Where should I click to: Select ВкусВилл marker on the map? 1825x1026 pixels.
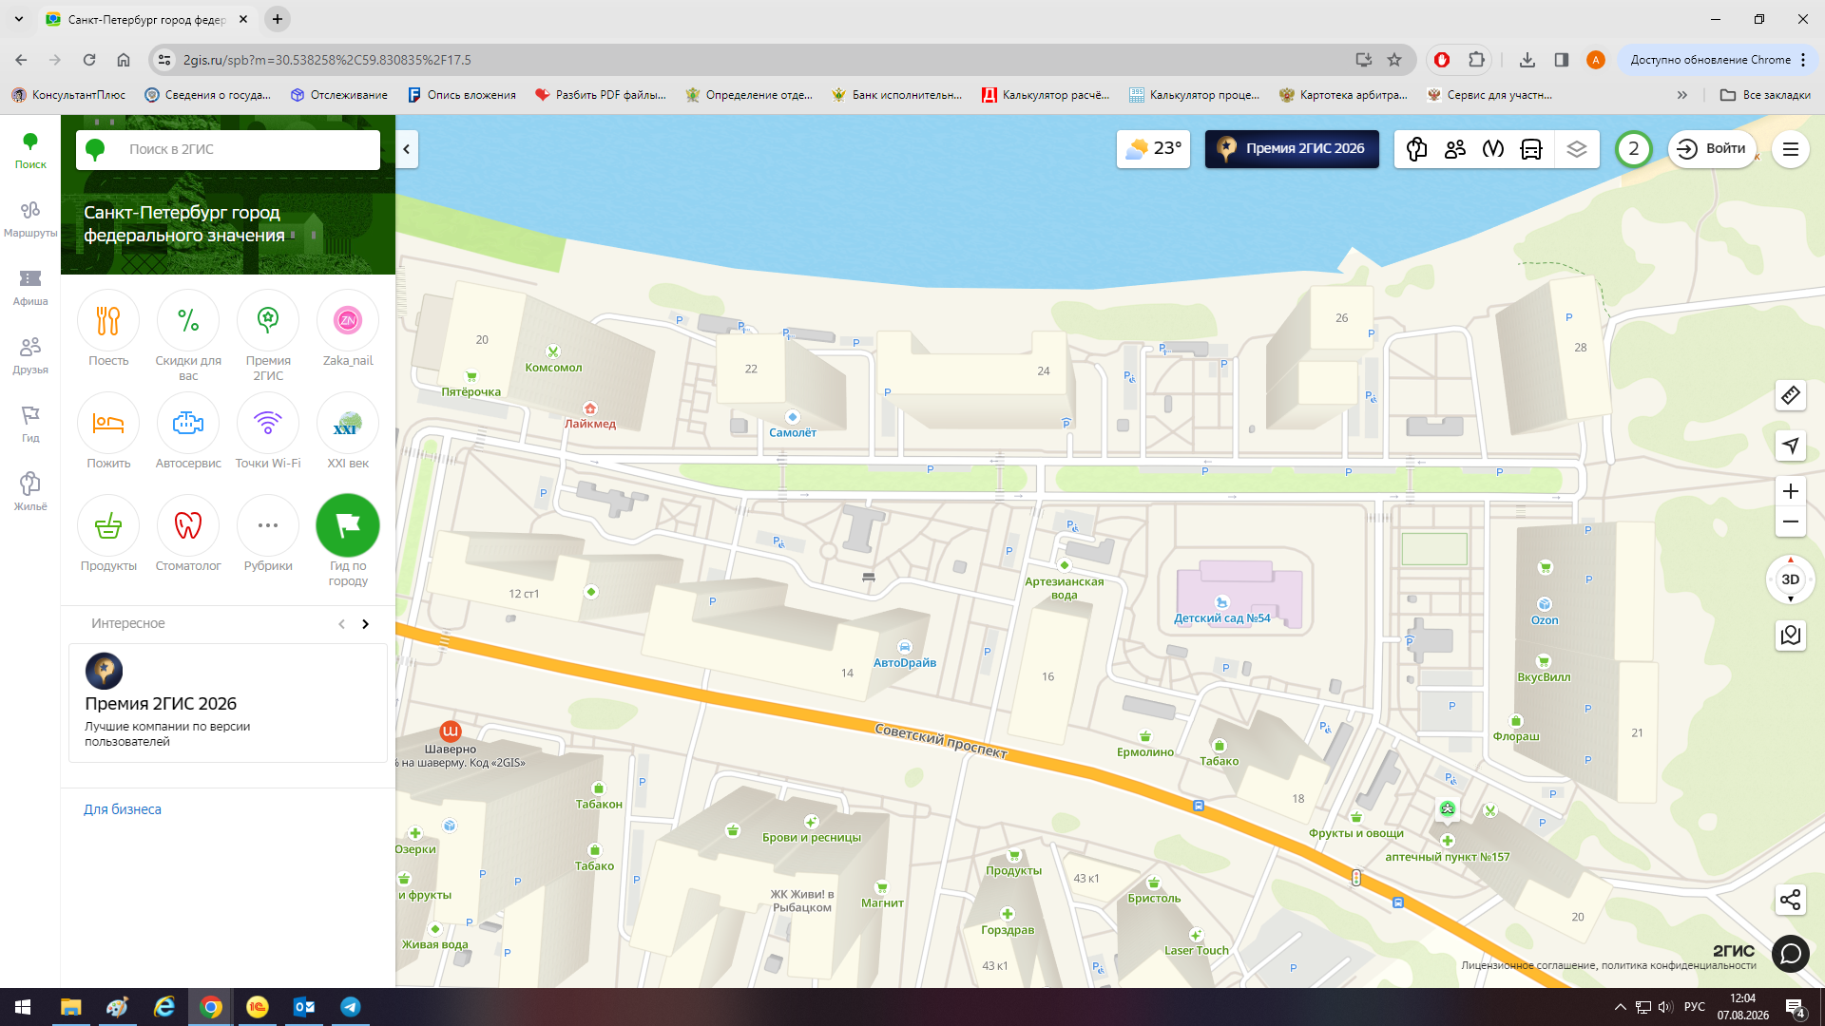click(x=1544, y=670)
